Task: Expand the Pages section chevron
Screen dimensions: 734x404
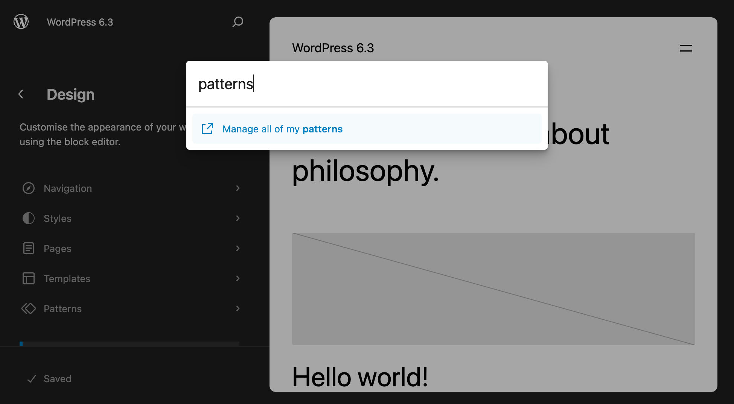Action: click(x=238, y=248)
